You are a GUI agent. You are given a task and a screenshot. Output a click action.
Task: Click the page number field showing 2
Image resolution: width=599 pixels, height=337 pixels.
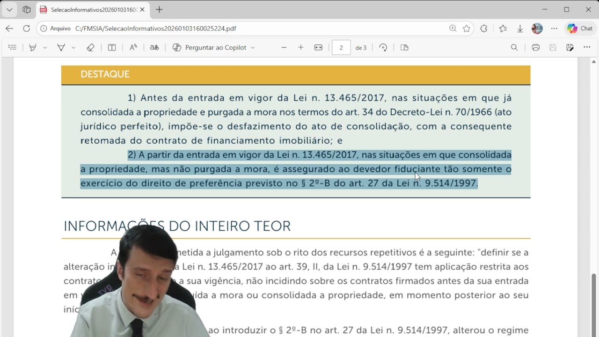tap(341, 47)
